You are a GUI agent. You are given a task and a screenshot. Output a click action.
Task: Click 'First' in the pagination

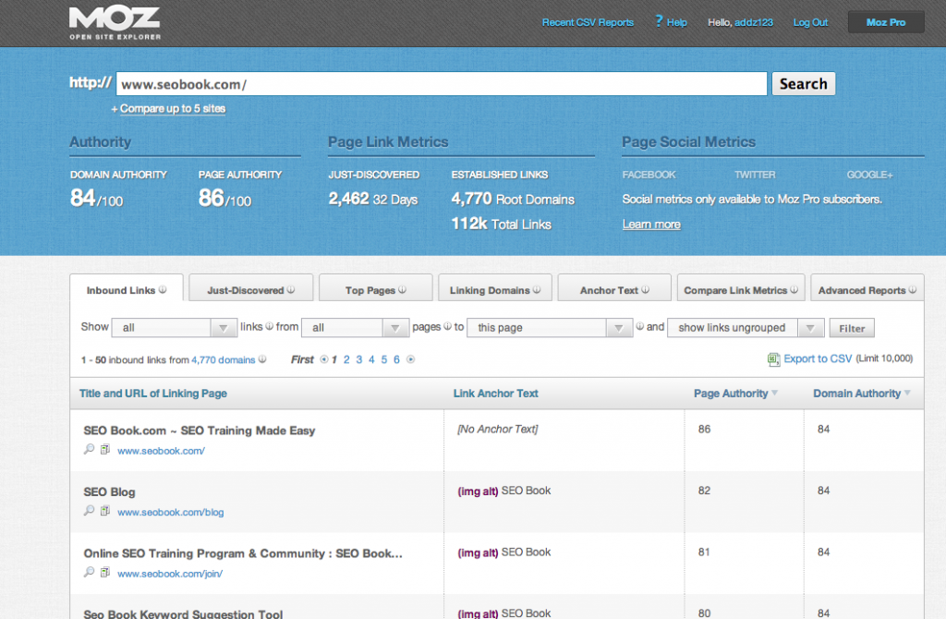(x=302, y=359)
